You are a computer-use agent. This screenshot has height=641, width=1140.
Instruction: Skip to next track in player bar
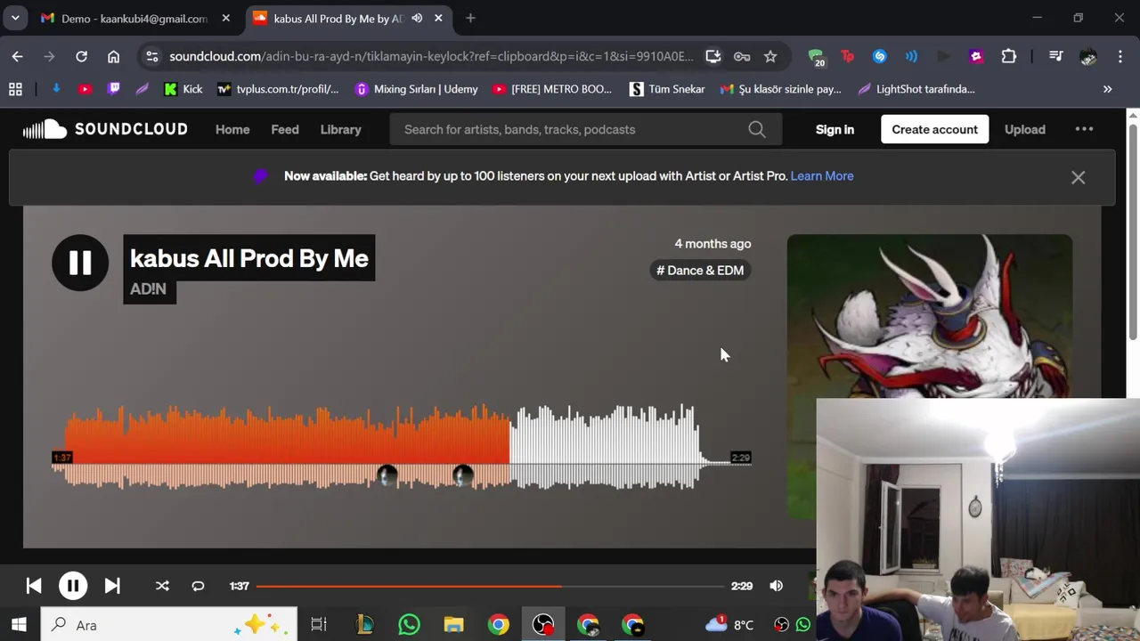[112, 586]
